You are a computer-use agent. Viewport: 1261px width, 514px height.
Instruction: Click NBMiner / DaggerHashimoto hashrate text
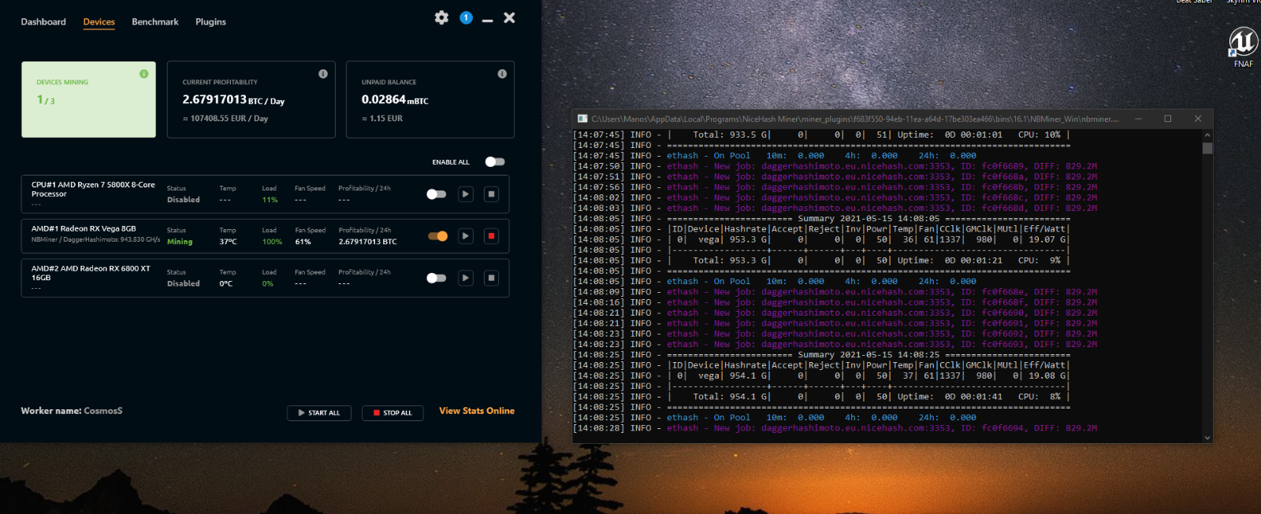coord(95,239)
